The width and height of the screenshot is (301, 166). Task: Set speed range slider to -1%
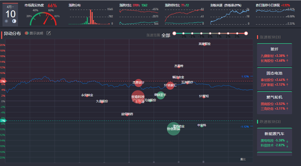(201, 33)
